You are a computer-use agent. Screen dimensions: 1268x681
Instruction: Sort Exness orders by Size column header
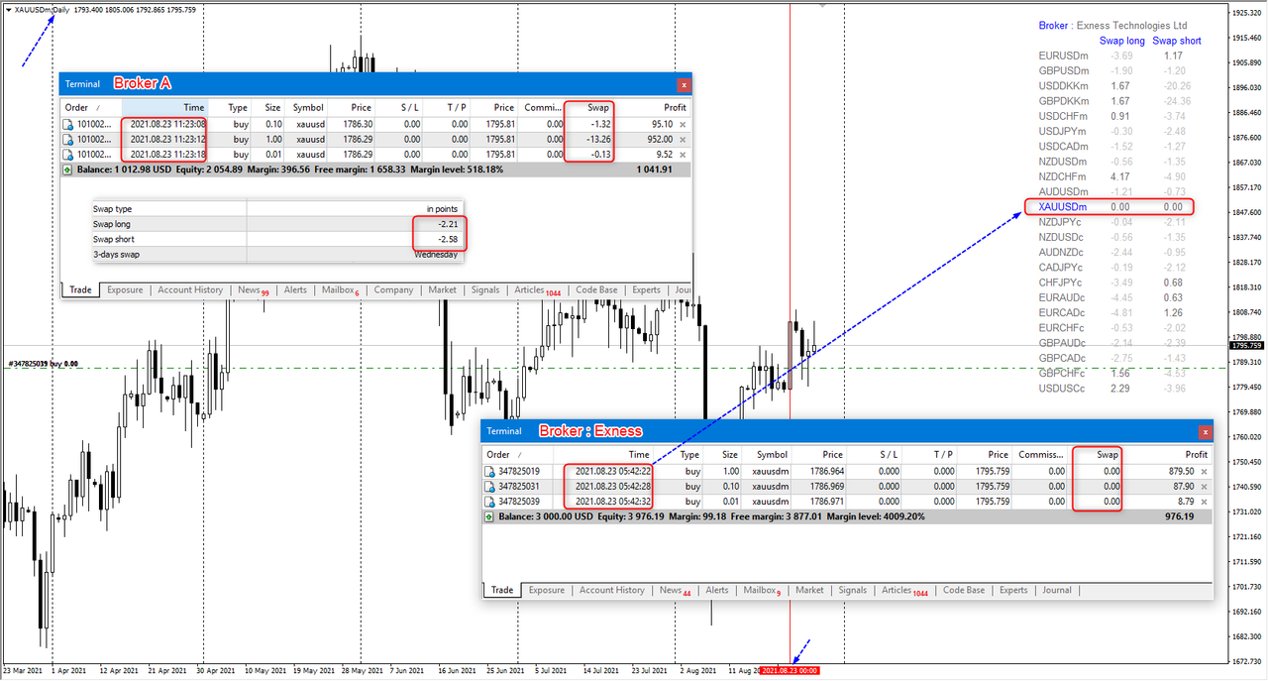pos(723,454)
